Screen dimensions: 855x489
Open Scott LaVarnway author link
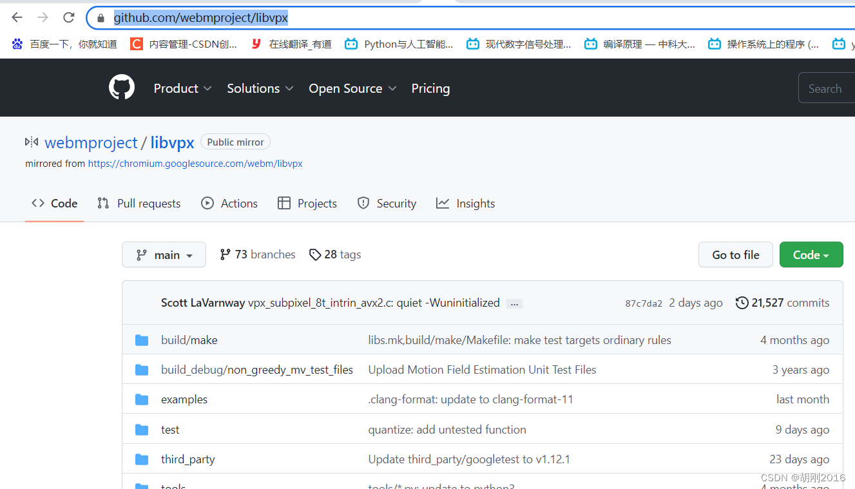click(203, 303)
